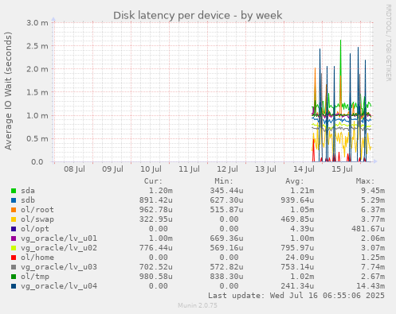Select the ol/opt legend label
The height and width of the screenshot is (314, 396).
point(35,229)
